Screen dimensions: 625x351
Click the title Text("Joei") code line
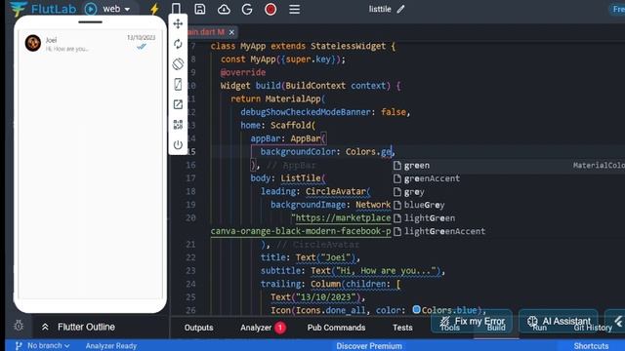(x=311, y=257)
